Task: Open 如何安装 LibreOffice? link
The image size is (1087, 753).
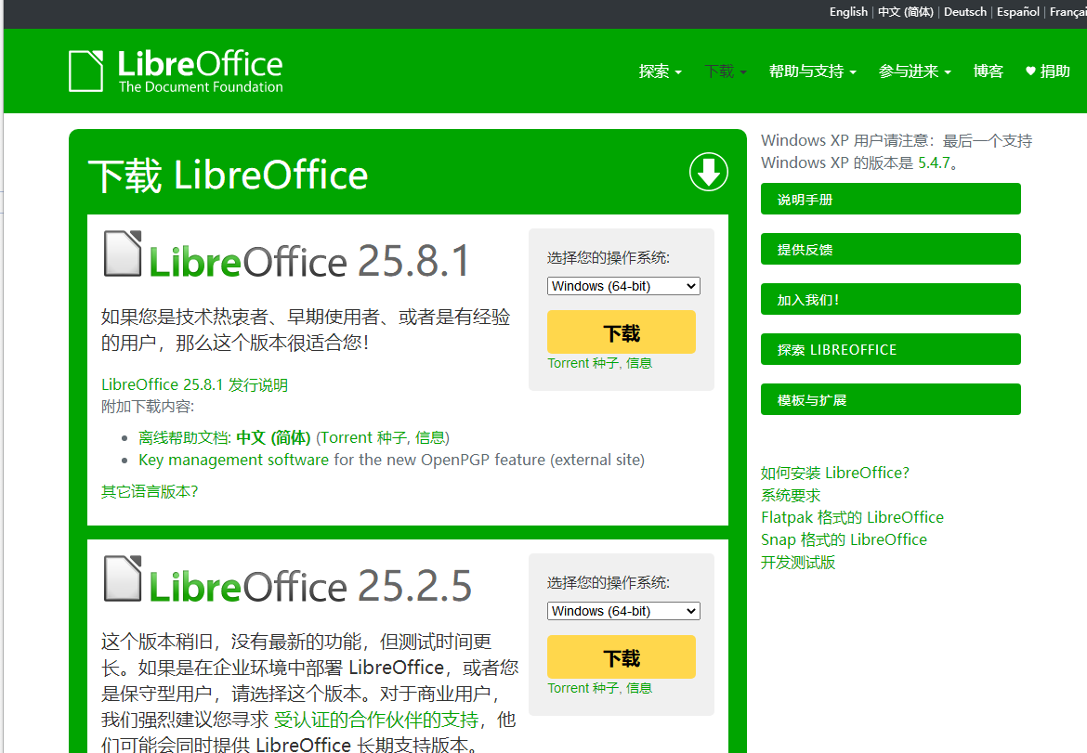Action: [834, 474]
